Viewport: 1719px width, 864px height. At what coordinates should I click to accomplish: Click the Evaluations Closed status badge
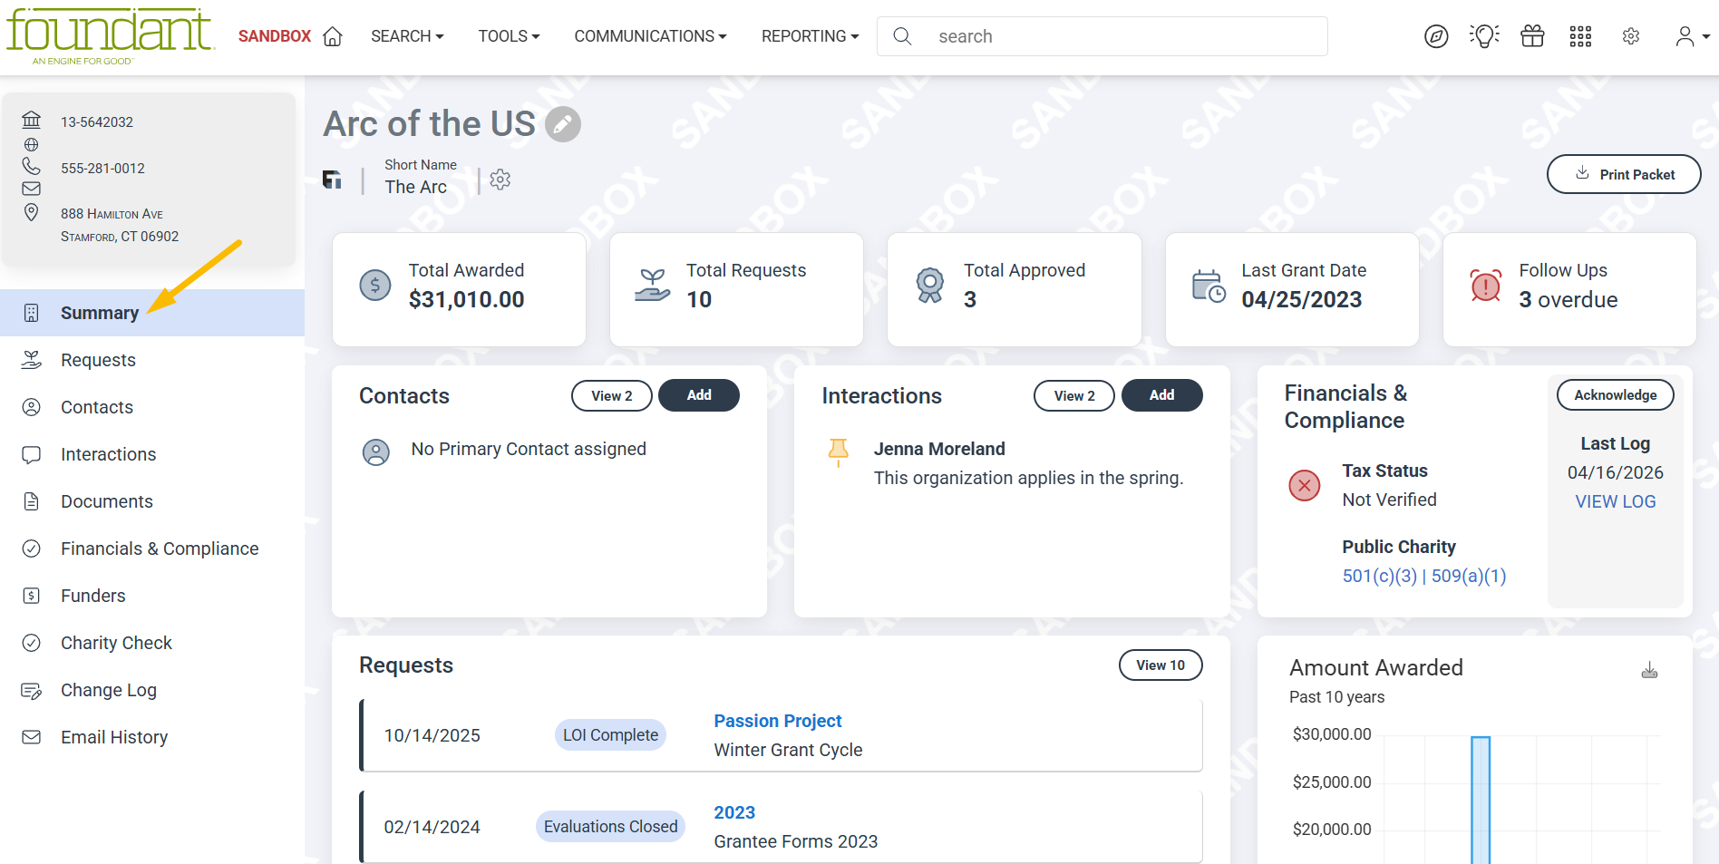pyautogui.click(x=610, y=827)
